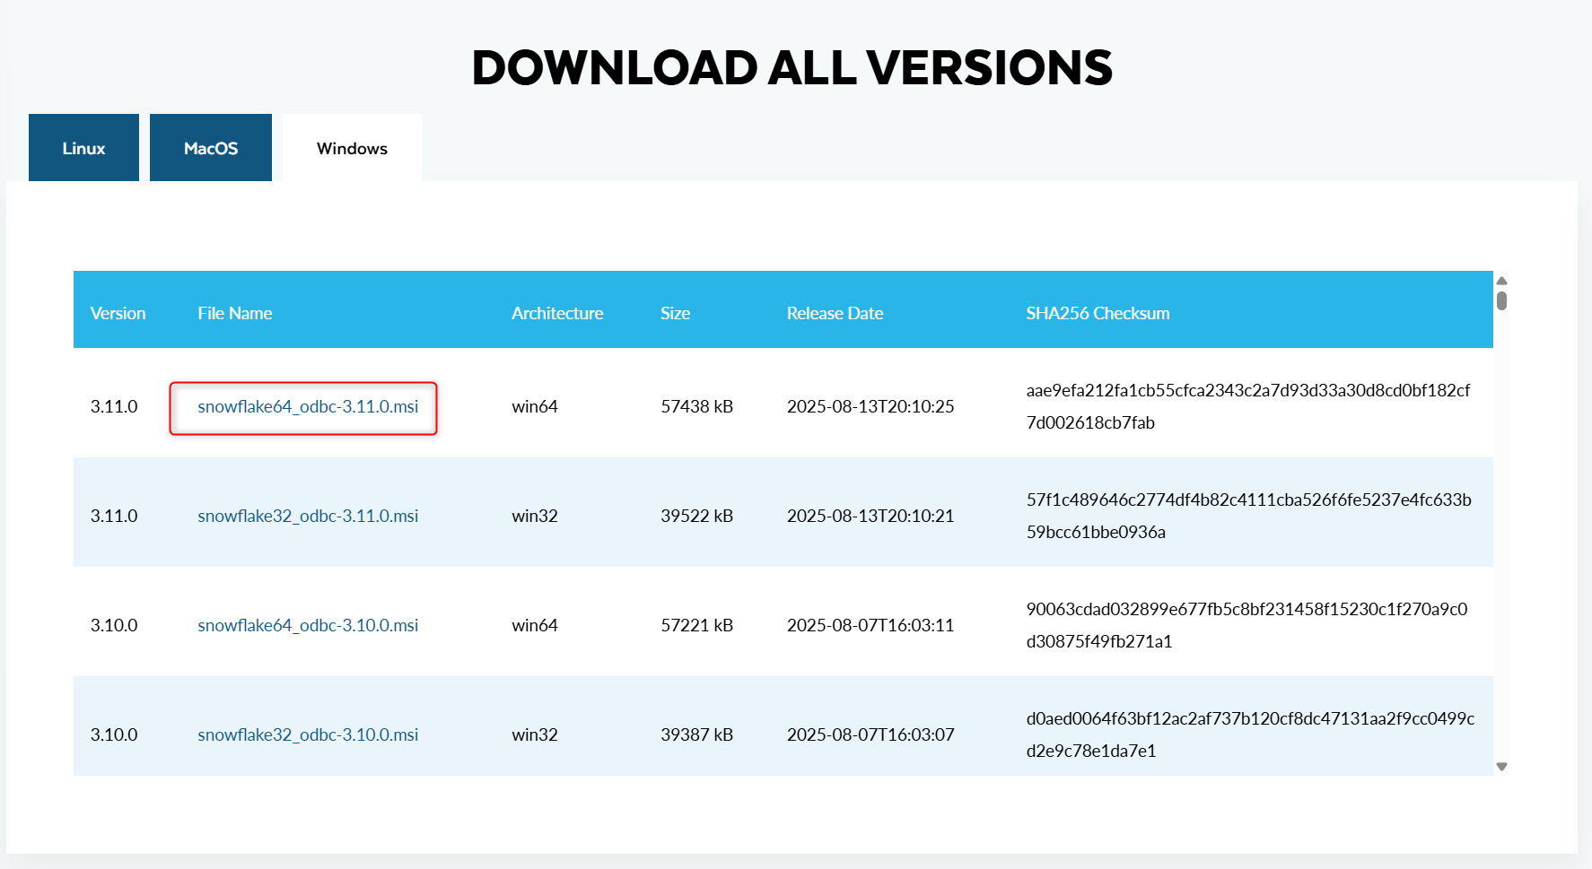Switch to the Linux tab

[x=83, y=148]
